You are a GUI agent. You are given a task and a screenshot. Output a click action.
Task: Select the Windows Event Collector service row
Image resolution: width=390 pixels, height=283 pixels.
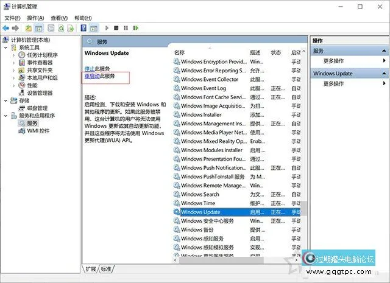point(237,79)
